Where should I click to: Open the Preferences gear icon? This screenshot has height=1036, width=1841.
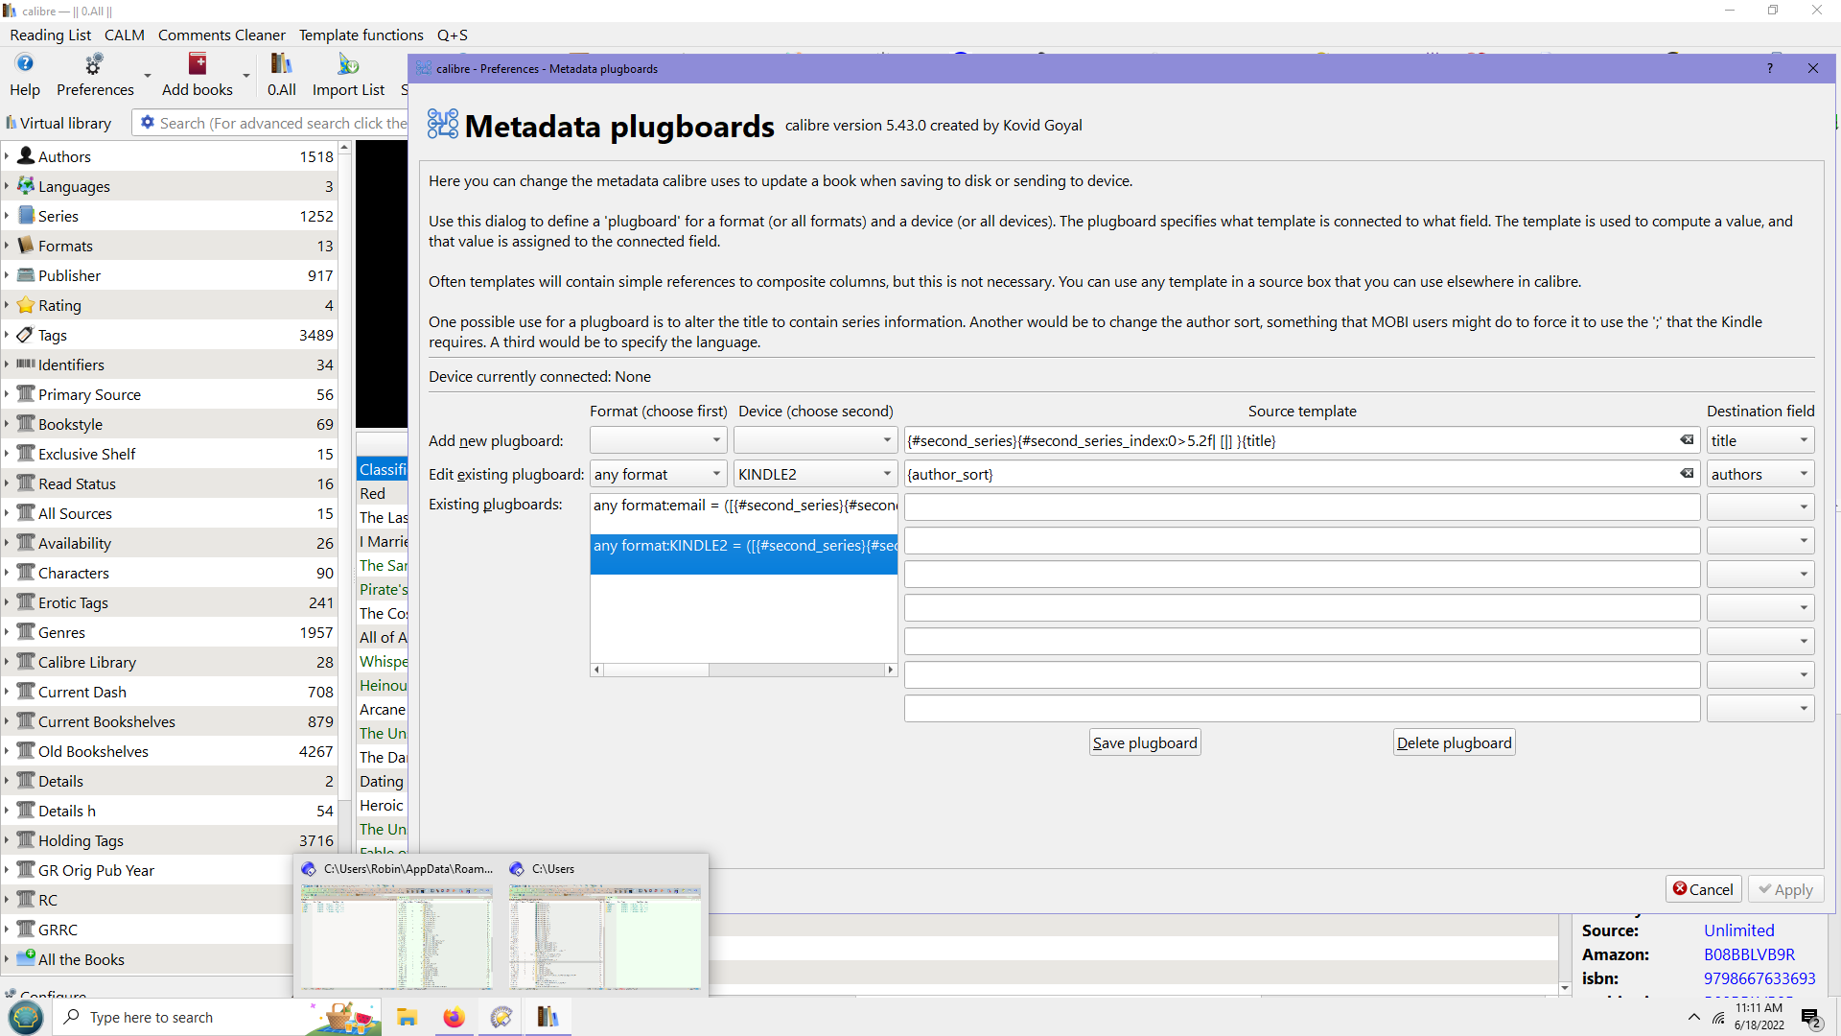pyautogui.click(x=94, y=63)
